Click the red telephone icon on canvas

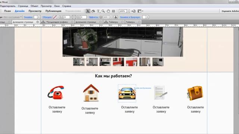(56, 93)
